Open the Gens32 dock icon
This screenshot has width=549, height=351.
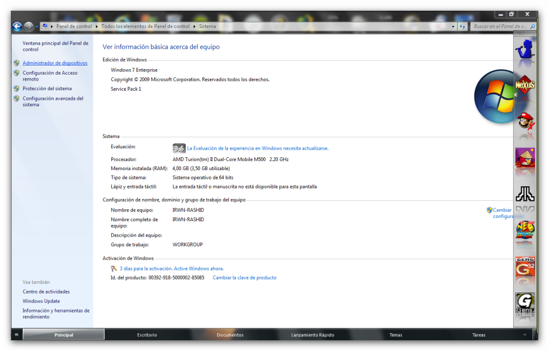point(525,266)
